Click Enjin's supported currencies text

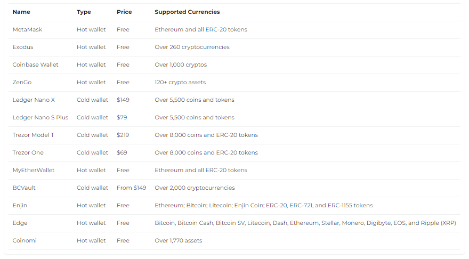click(263, 206)
